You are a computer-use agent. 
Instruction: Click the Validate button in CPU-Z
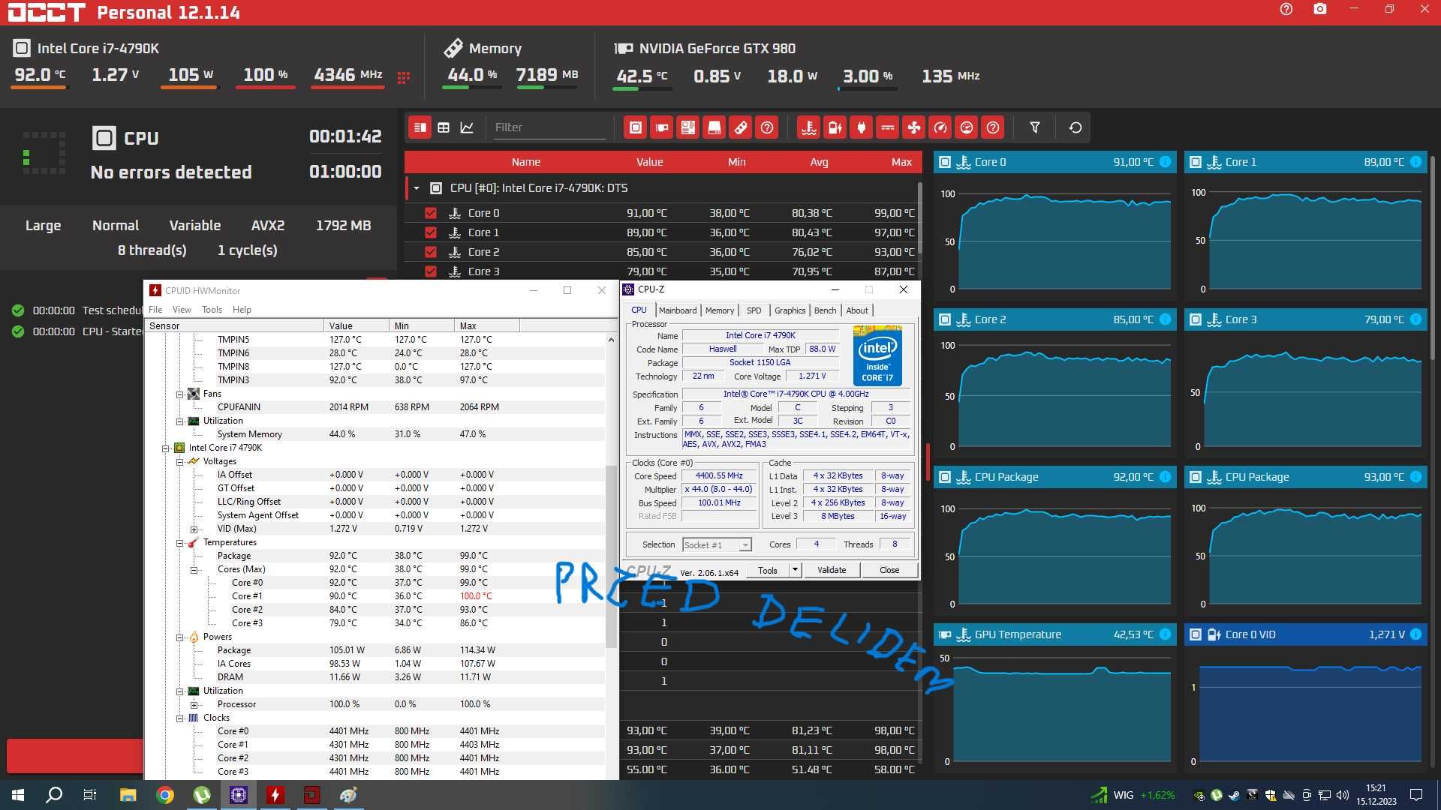(x=832, y=570)
